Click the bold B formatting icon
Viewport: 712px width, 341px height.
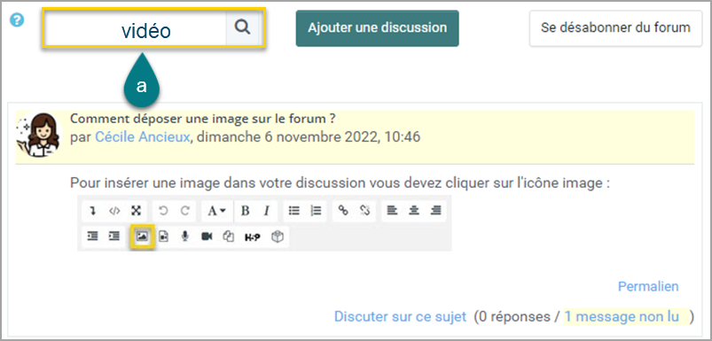click(246, 211)
